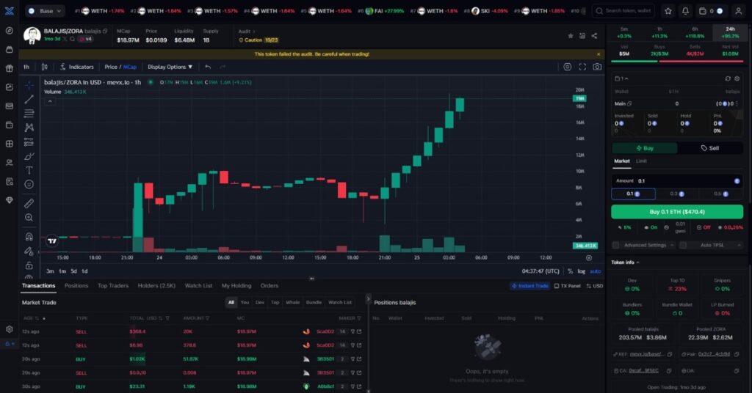Focus the search token or wallet field

[624, 10]
